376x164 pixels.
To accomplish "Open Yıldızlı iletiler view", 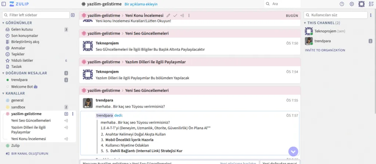I will tap(22, 60).
